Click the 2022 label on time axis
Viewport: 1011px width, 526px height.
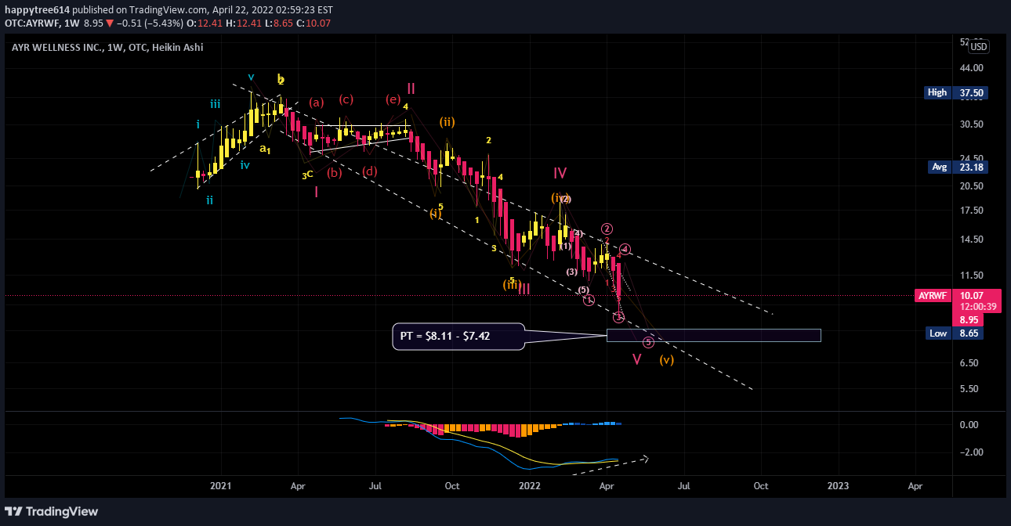coord(529,486)
